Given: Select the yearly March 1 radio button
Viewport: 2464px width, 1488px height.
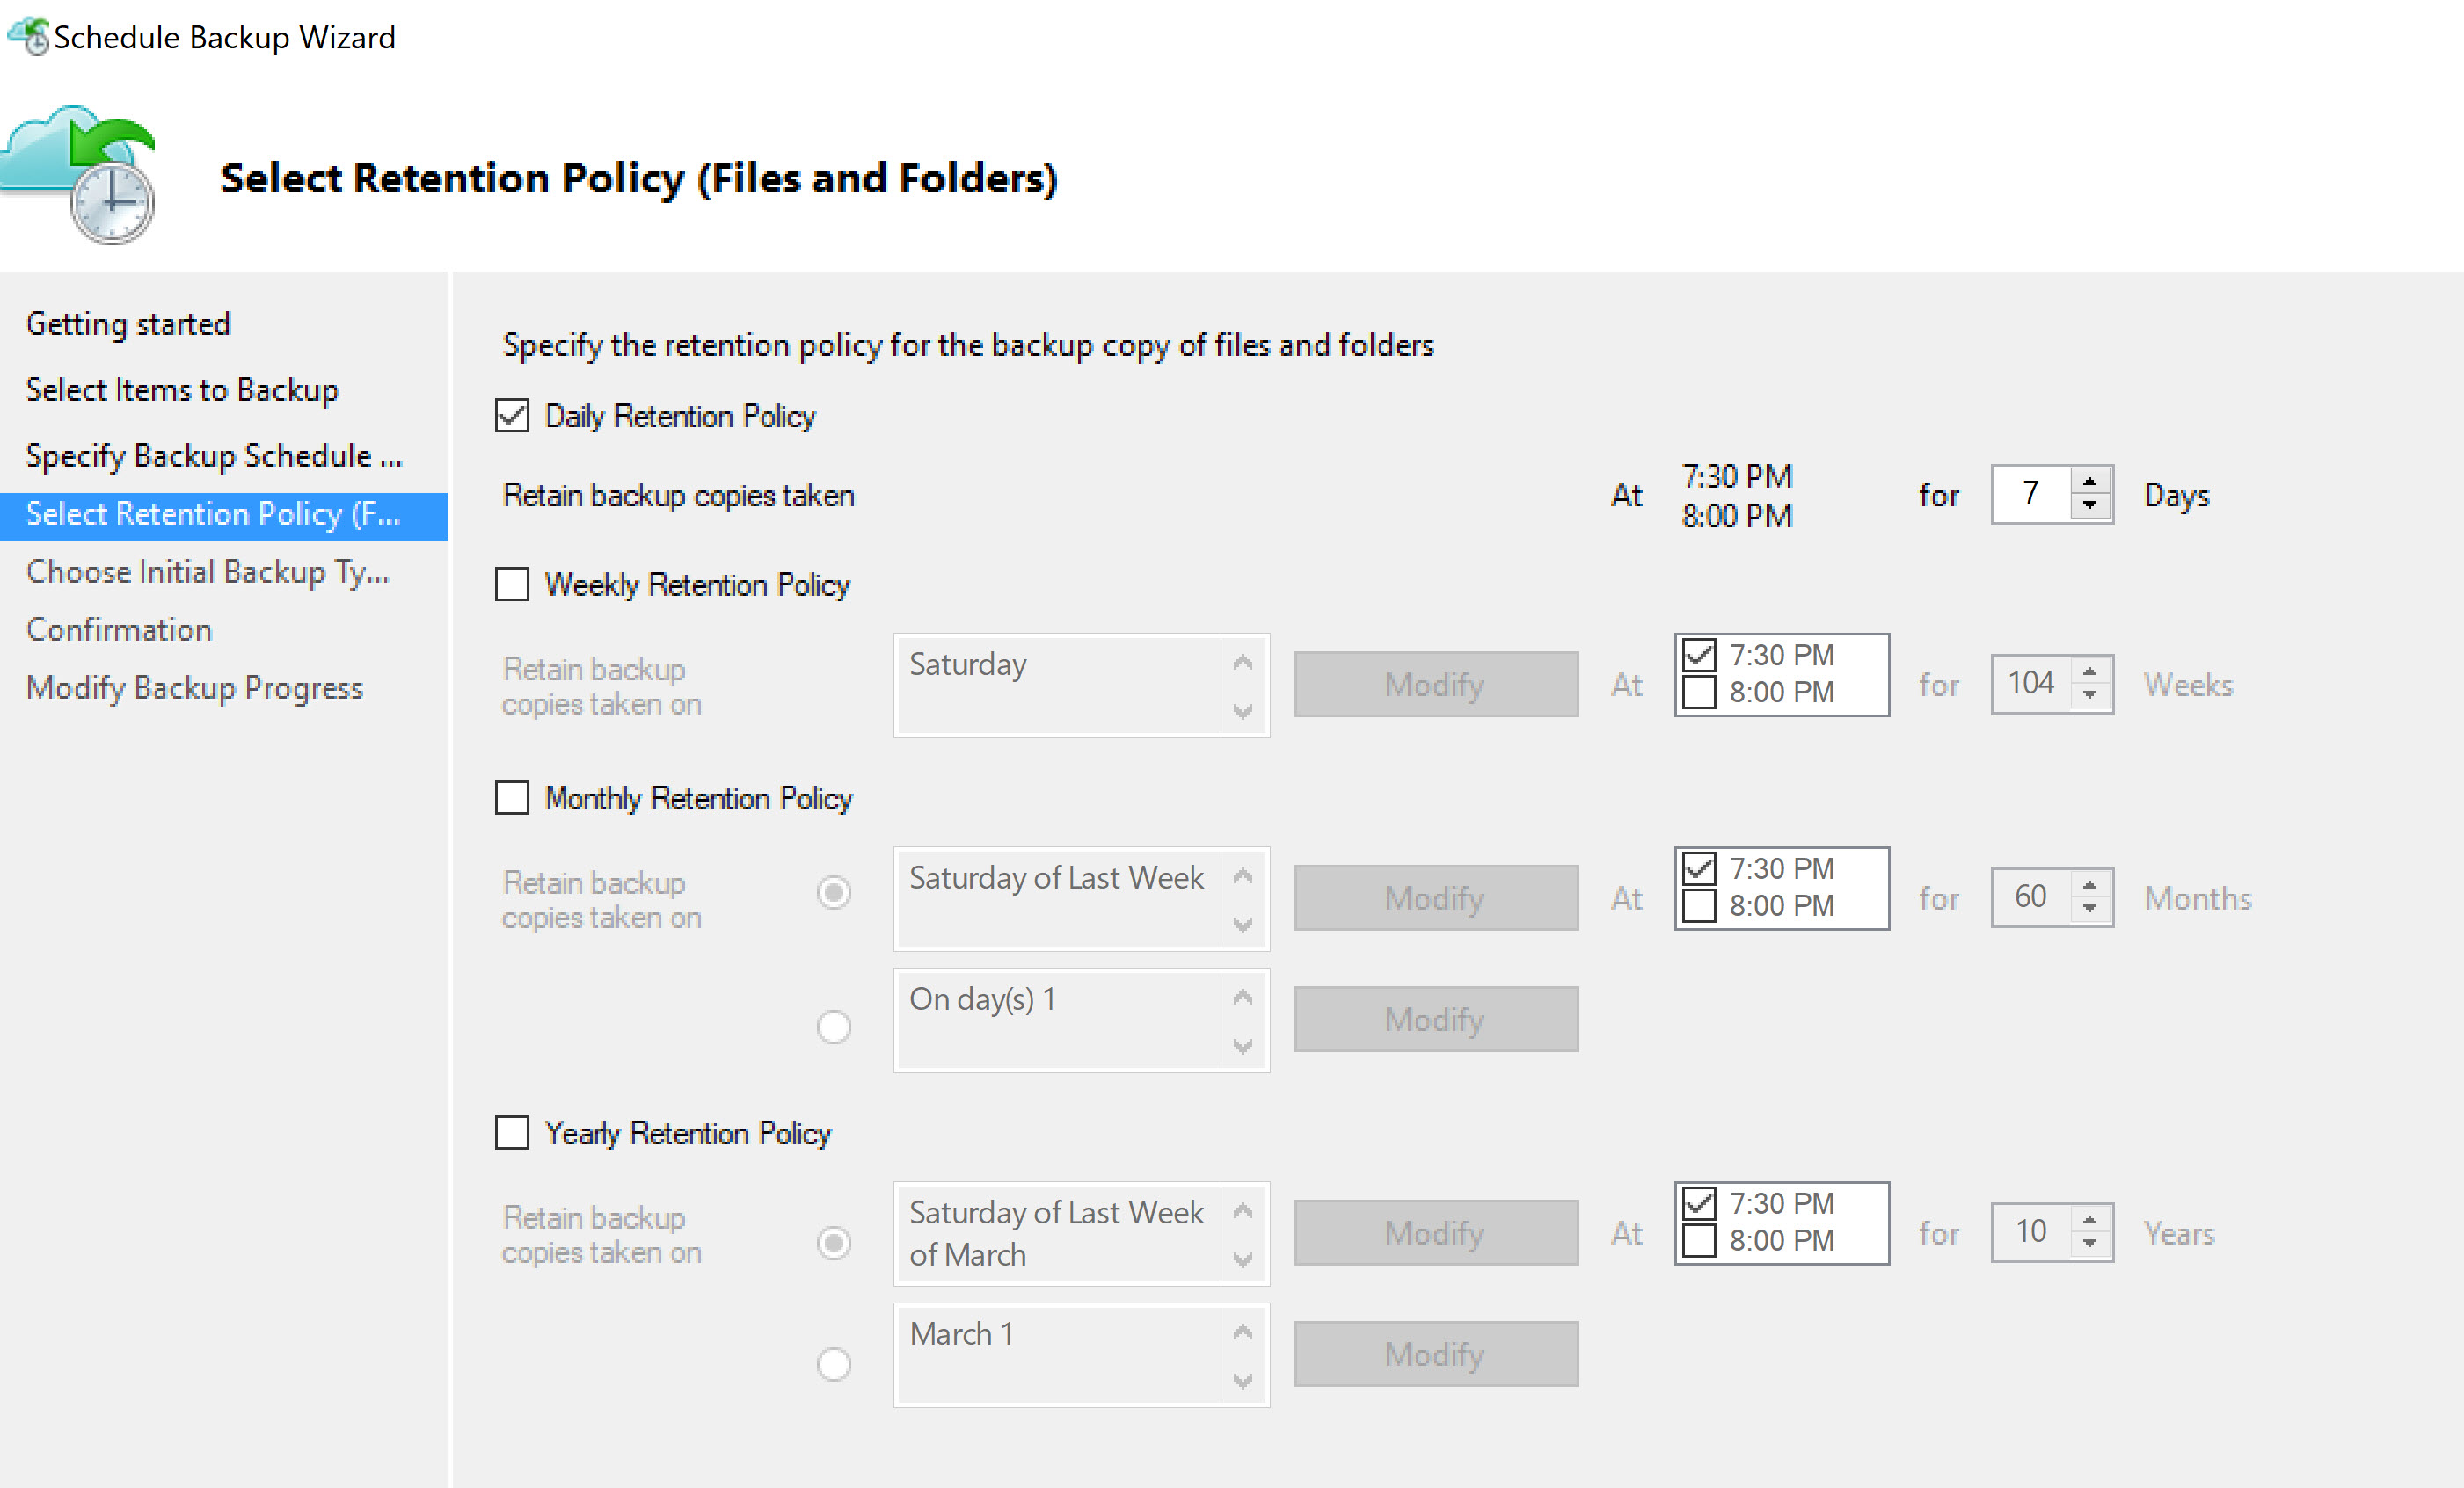Looking at the screenshot, I should (834, 1364).
